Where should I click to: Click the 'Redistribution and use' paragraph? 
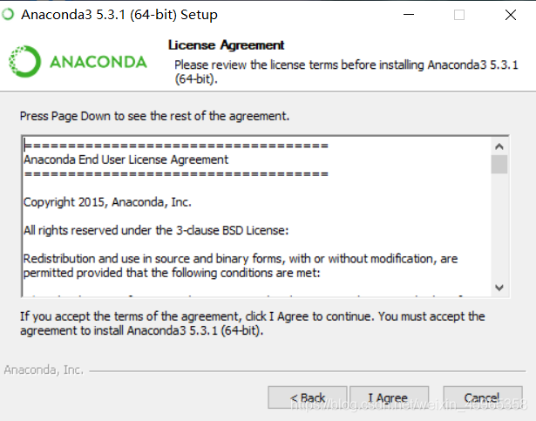click(241, 266)
